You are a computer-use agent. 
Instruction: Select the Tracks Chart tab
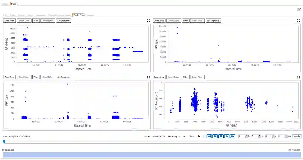(79, 15)
